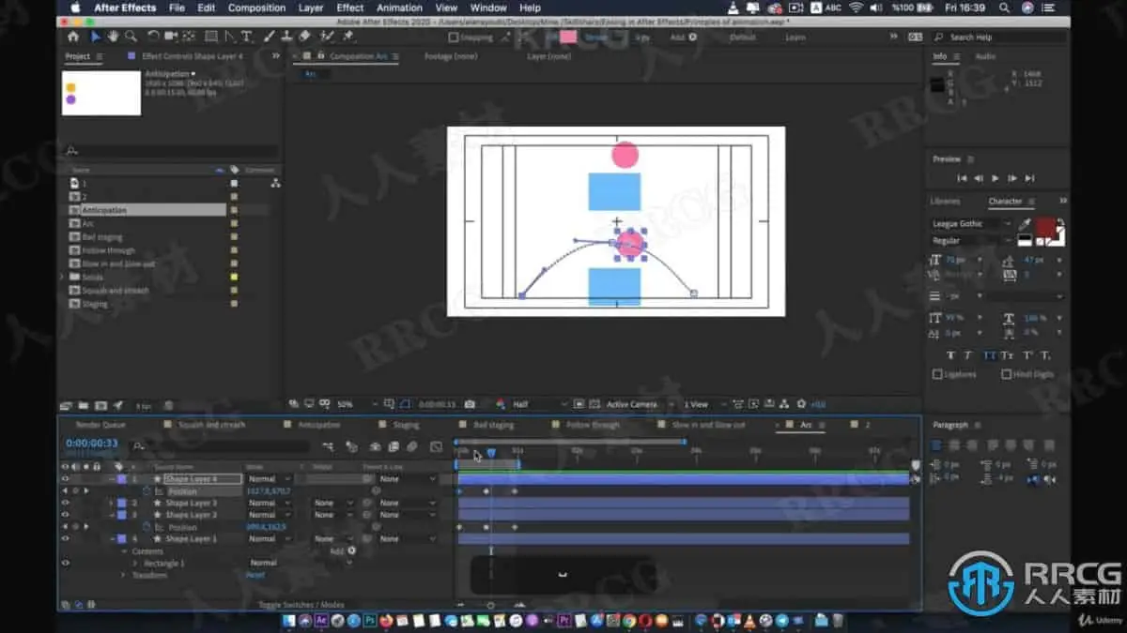Click the eyedropper in Character panel
Viewport: 1127px width, 633px height.
[x=1026, y=224]
